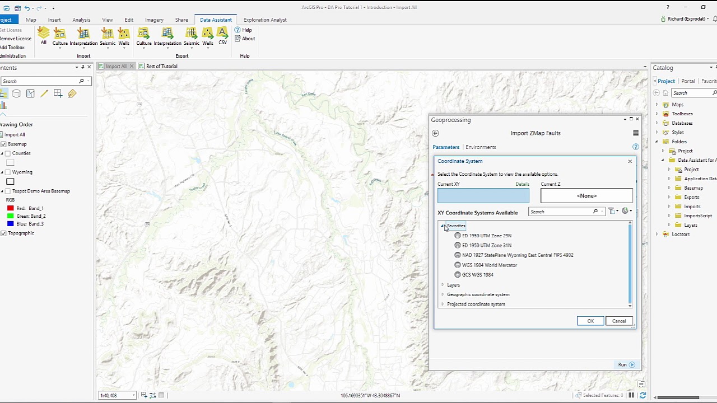Select List By Snapping icon

(x=58, y=93)
